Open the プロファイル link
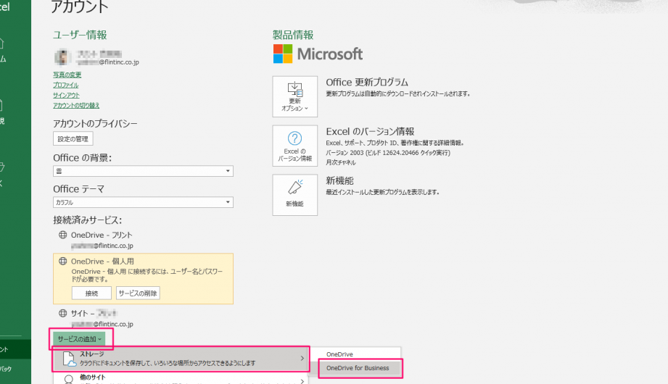Screen dimensions: 668x384 click(x=65, y=85)
